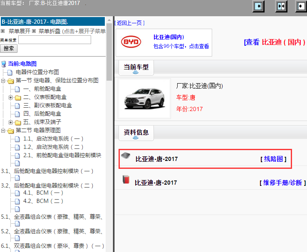Click the 年份:2017 text
Screen dimensions: 307x252
pos(189,109)
